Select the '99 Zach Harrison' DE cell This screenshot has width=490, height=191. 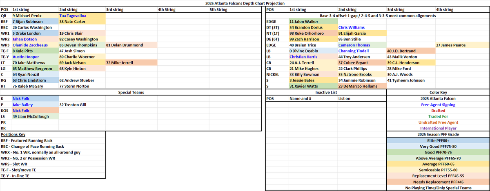(313, 39)
